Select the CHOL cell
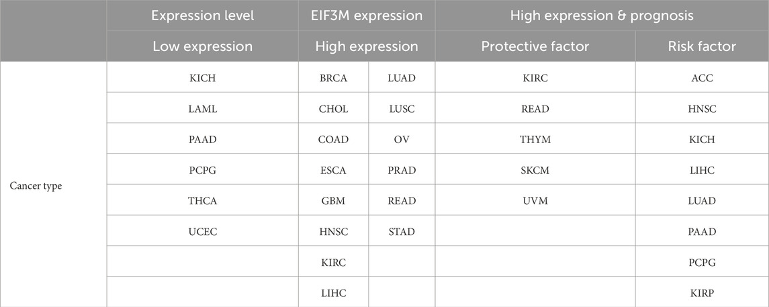This screenshot has height=307, width=769. pyautogui.click(x=333, y=109)
